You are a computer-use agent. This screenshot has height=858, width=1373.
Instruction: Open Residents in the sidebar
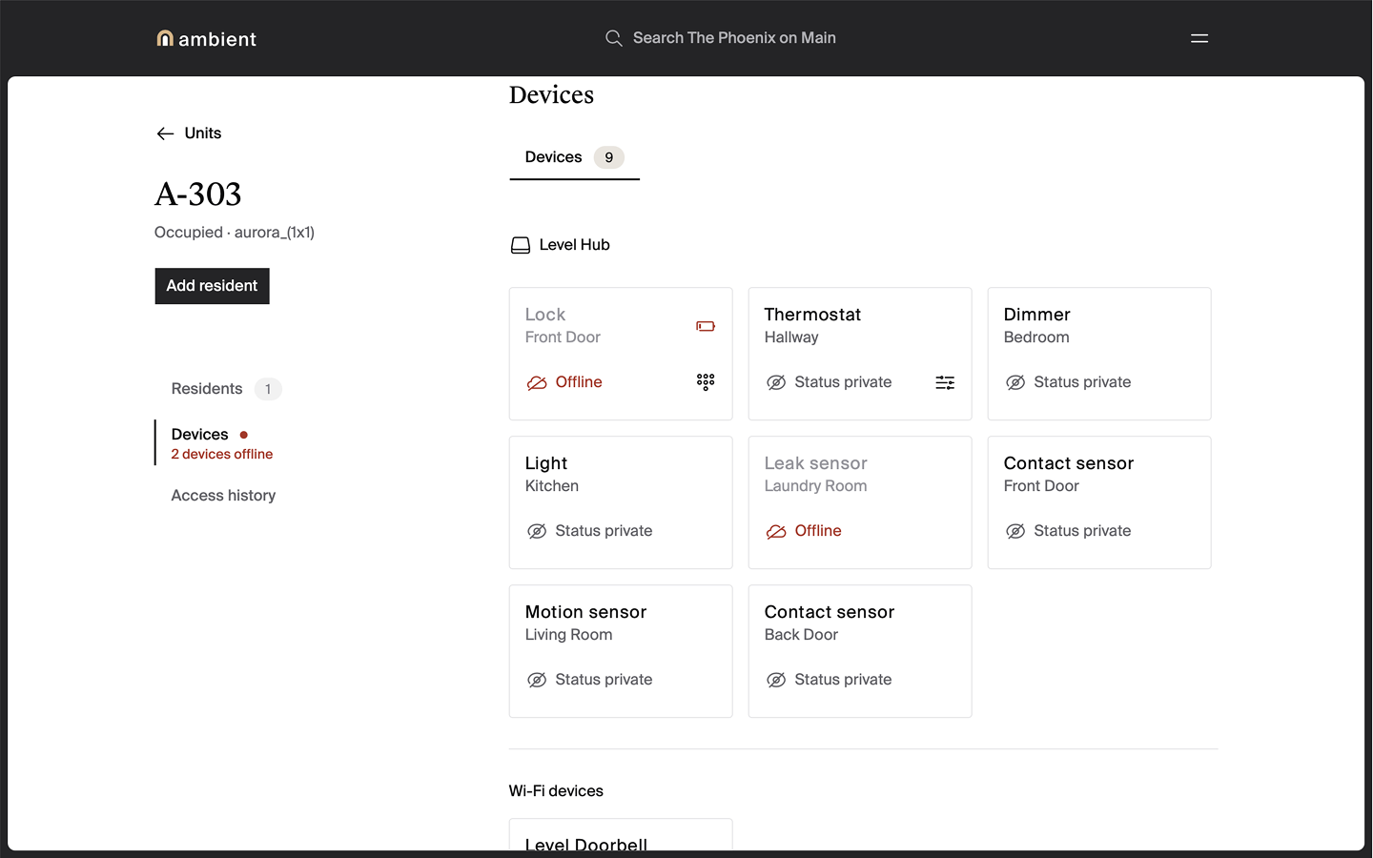tap(207, 389)
